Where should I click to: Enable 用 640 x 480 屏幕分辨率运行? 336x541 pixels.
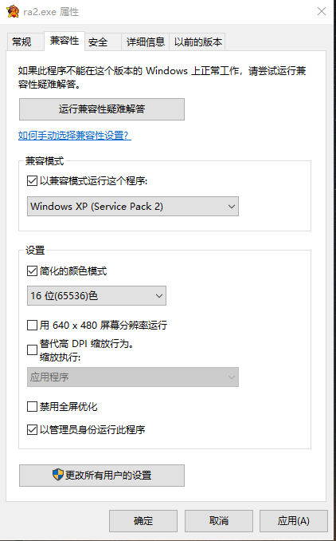(32, 325)
